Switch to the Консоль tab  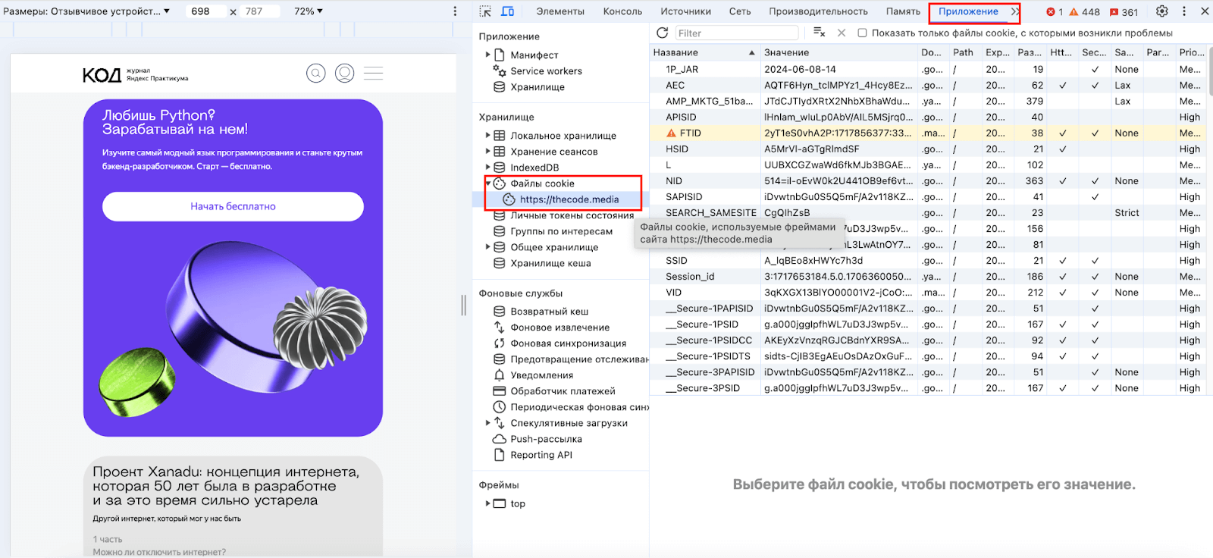pyautogui.click(x=622, y=11)
